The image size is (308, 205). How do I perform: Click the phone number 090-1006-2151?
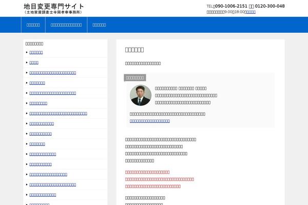231,6
